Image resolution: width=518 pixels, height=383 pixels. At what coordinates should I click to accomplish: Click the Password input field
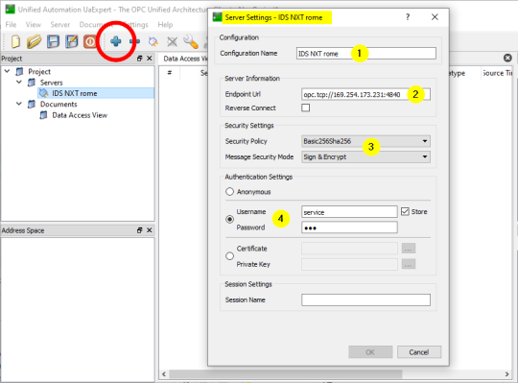pyautogui.click(x=349, y=227)
